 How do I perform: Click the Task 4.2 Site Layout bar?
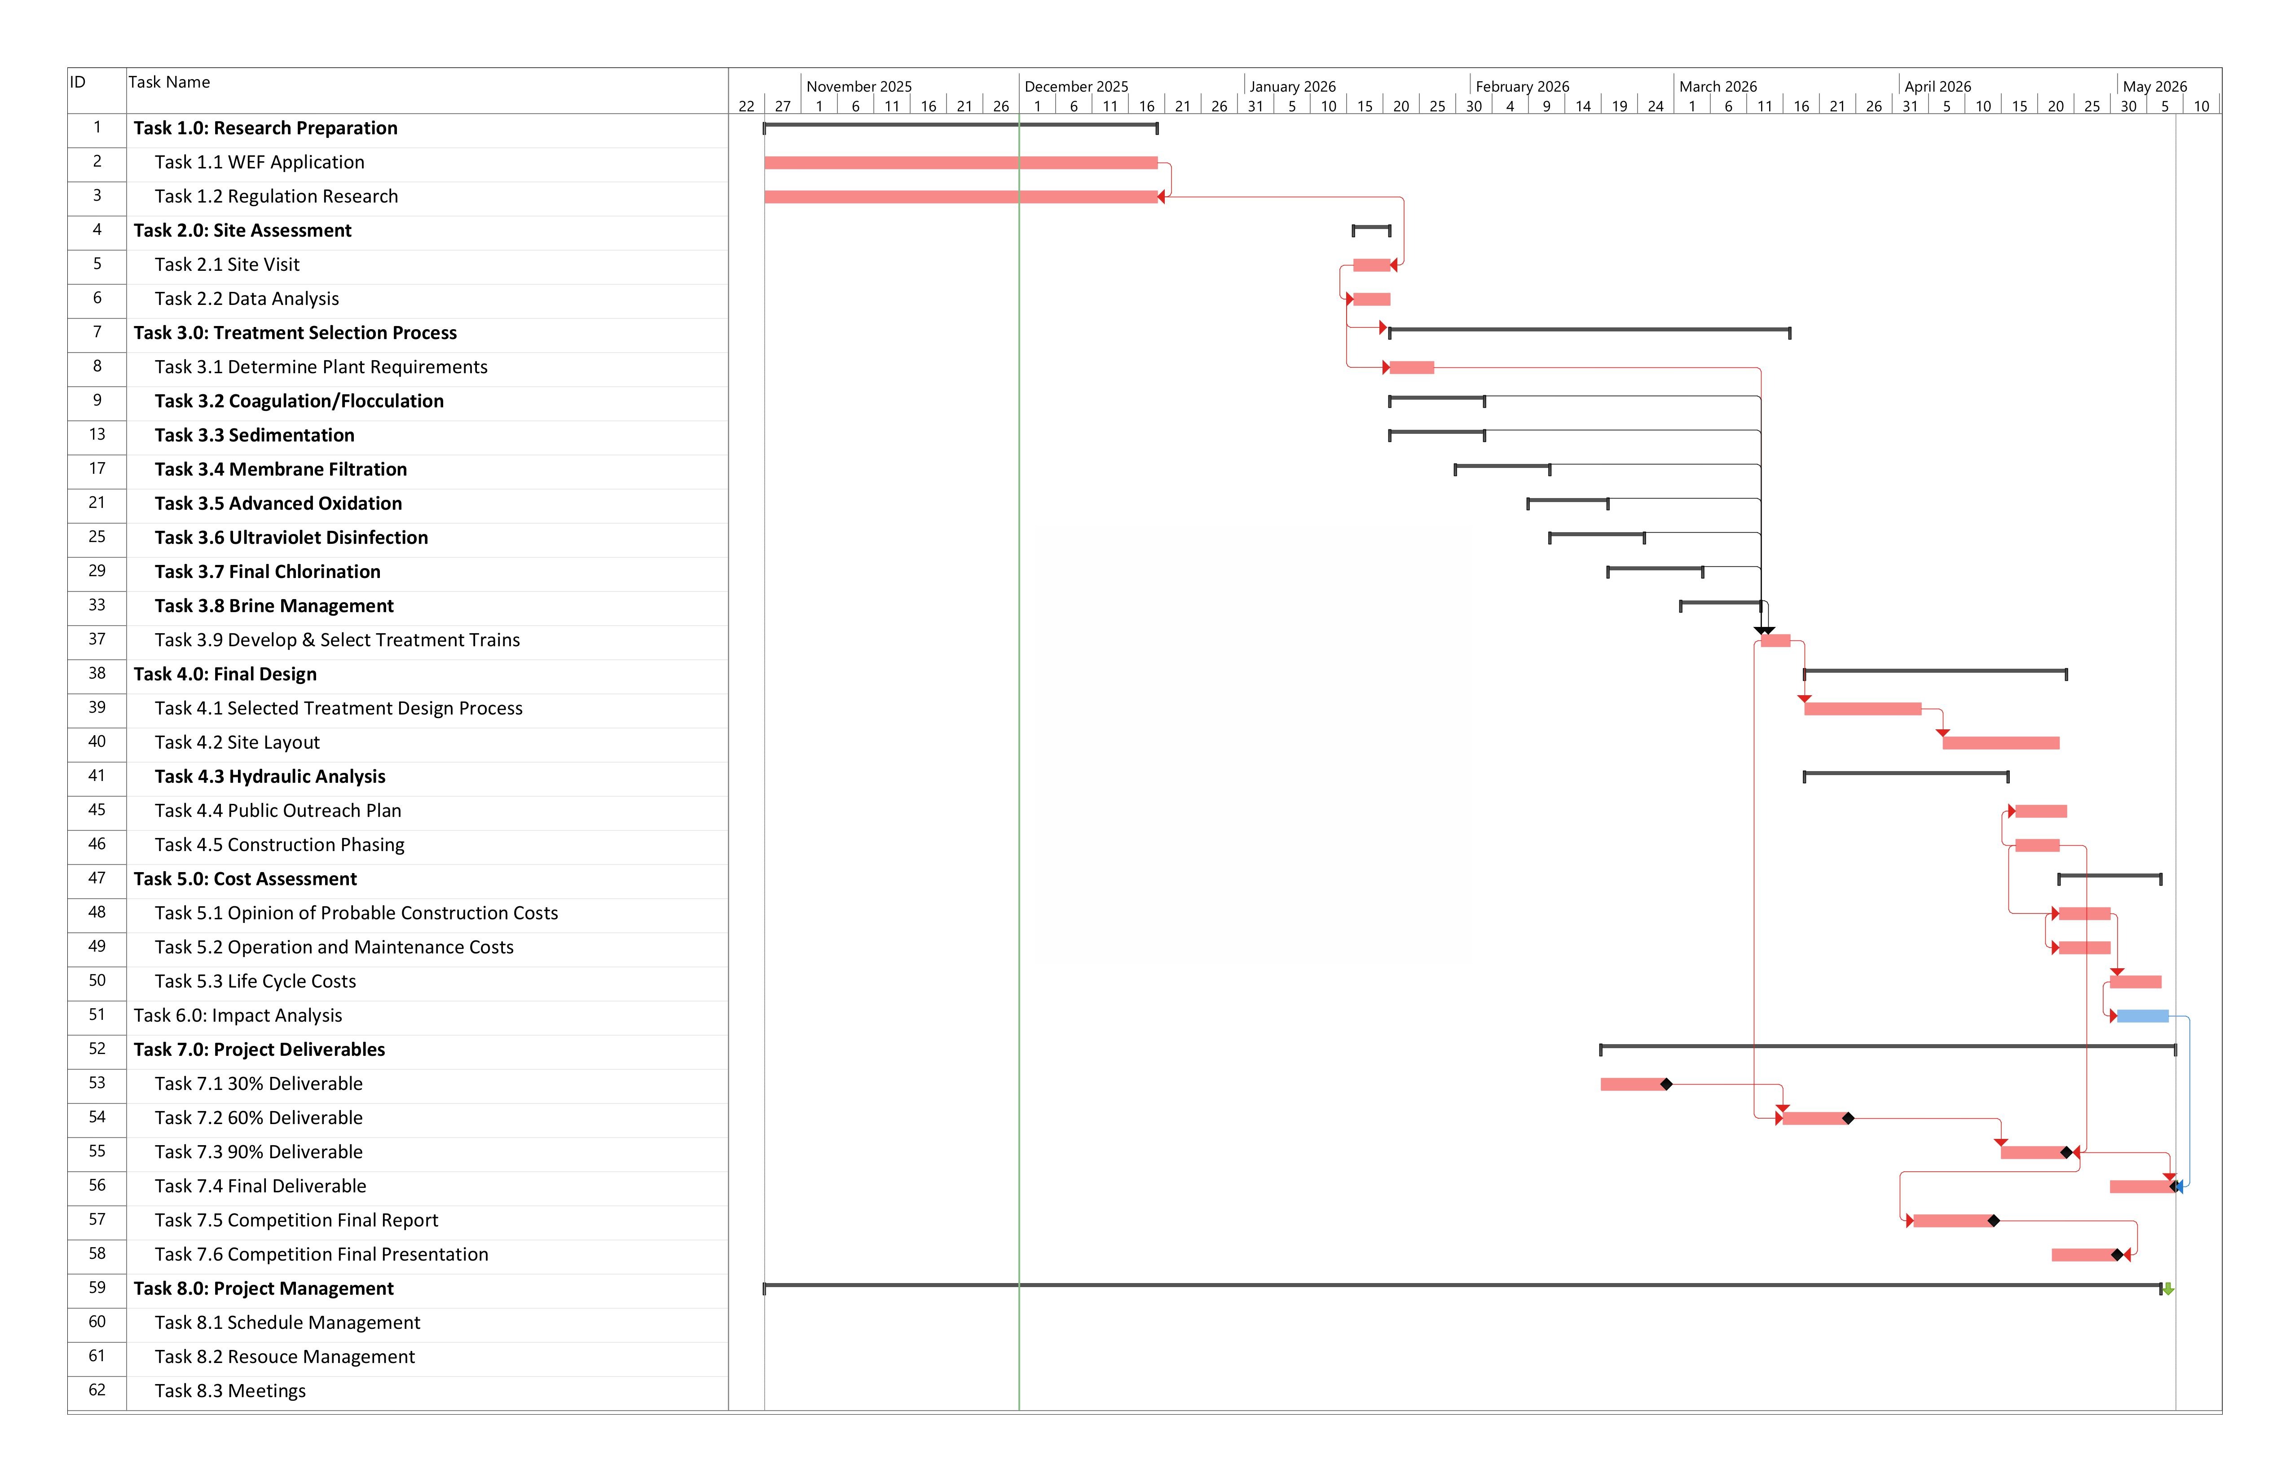pyautogui.click(x=2000, y=743)
